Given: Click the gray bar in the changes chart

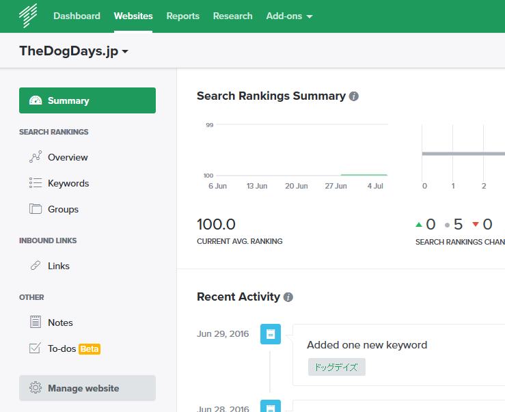Looking at the screenshot, I should (463, 154).
